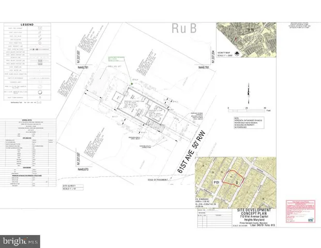This screenshot has width=321, height=248.
Task: Click the green tree marker dot
Action: coord(132,83)
